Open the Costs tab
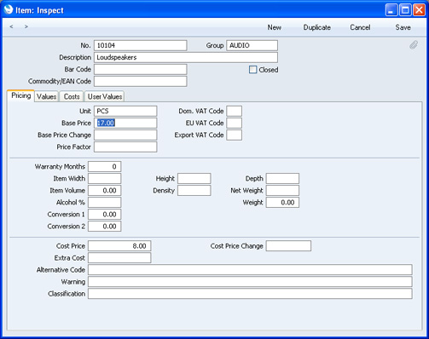 [x=72, y=96]
